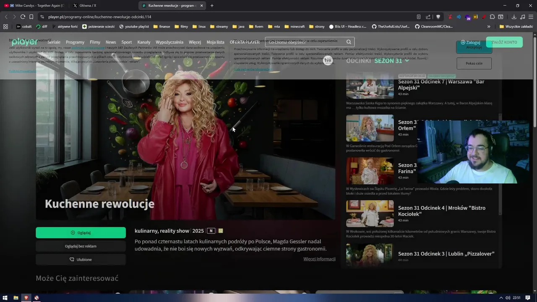The width and height of the screenshot is (537, 302).
Task: Open the filmy bookmarks folder
Action: [181, 26]
